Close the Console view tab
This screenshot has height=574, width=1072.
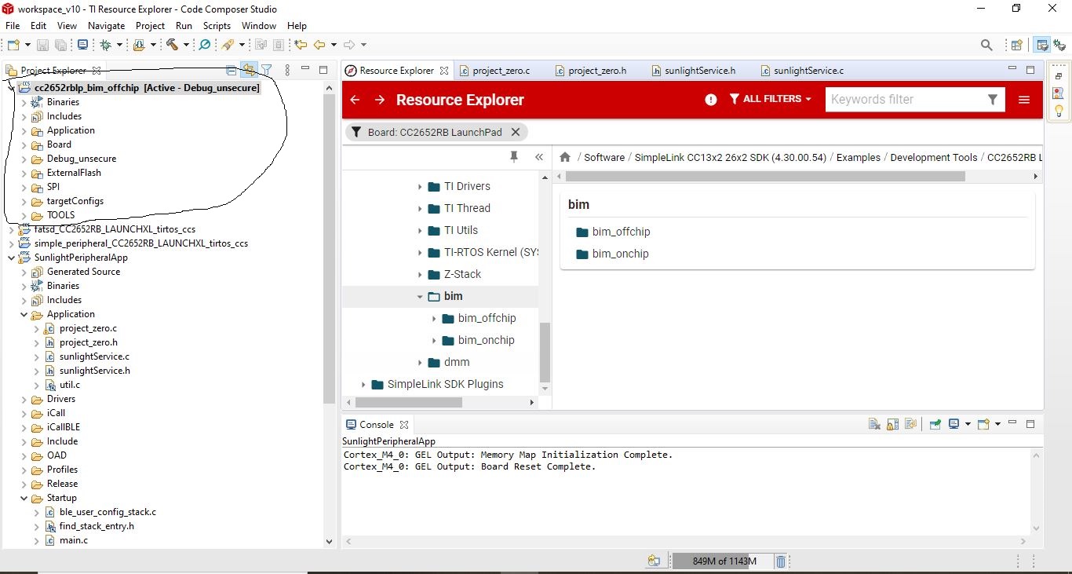pyautogui.click(x=404, y=425)
